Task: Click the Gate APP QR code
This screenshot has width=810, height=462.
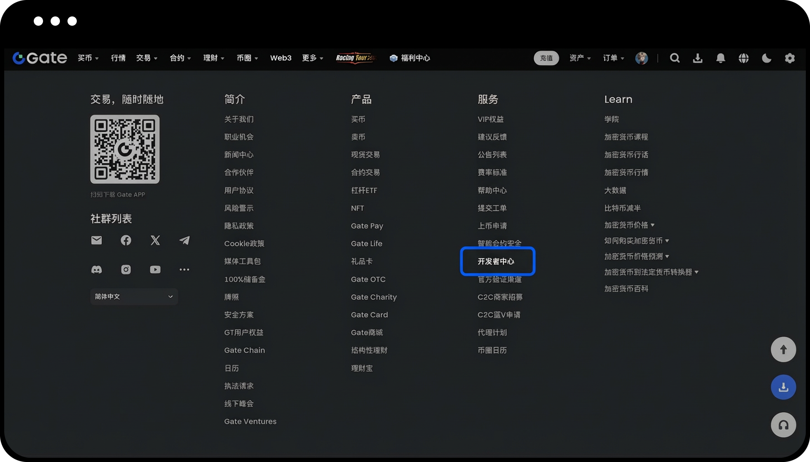Action: coord(125,149)
